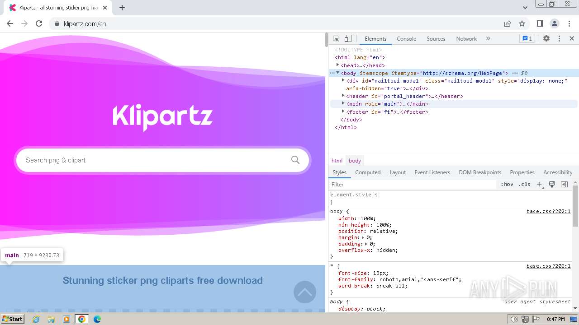Expand the head element node
Screen dimensions: 579x325
click(x=337, y=65)
